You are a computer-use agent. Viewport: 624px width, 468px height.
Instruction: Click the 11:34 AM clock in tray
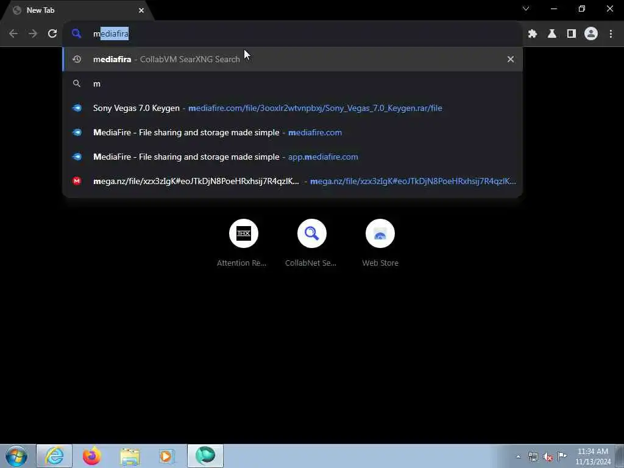click(x=593, y=456)
